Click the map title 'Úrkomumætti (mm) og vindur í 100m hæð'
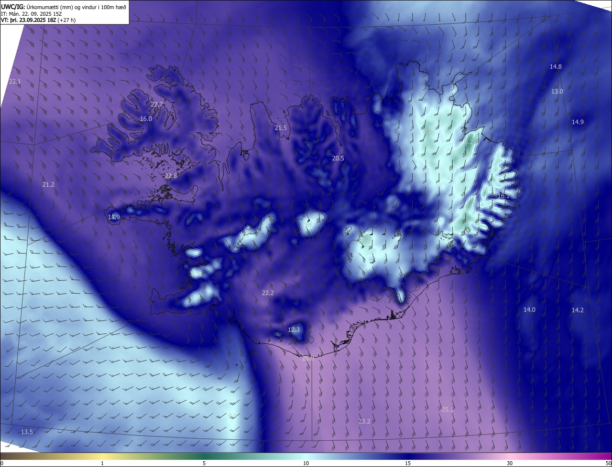 76,7
